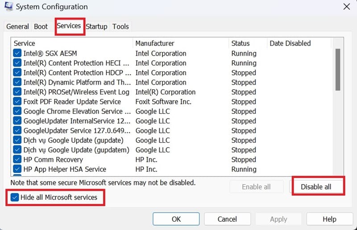Sort by the Service column header

71,43
